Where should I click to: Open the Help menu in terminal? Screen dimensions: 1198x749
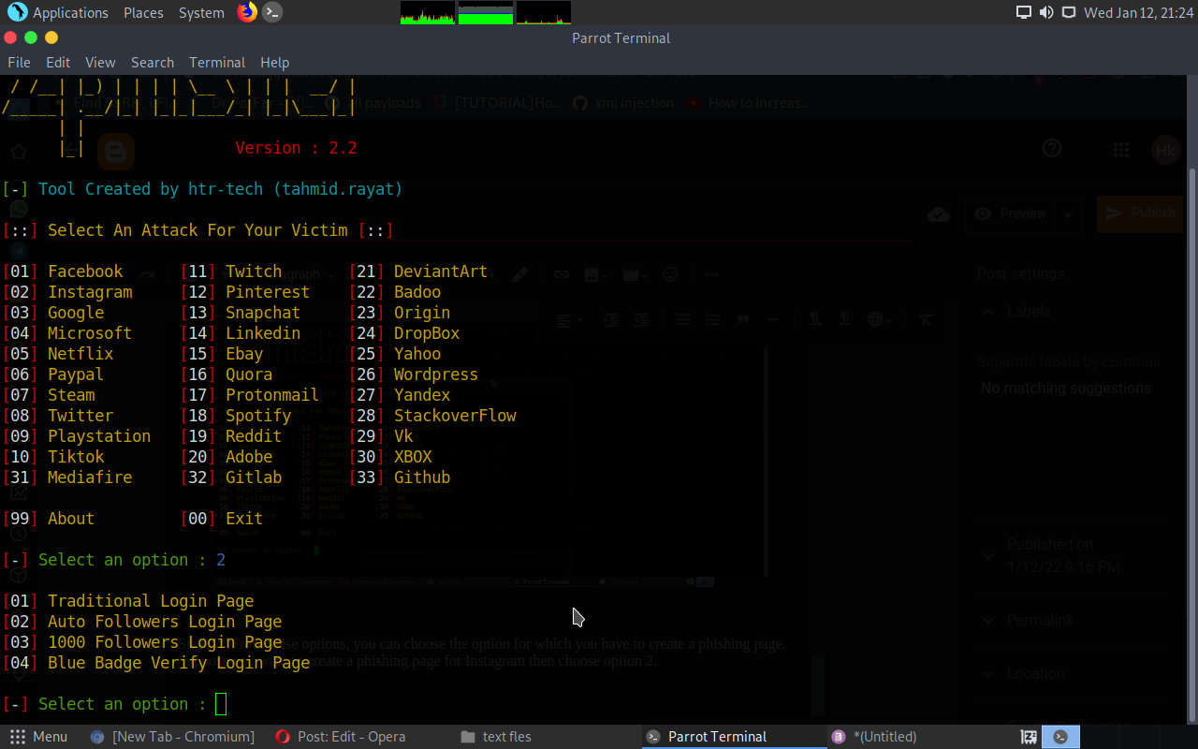coord(274,63)
